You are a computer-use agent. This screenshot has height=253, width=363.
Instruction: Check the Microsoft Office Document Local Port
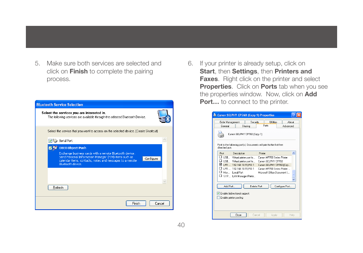click(220, 172)
